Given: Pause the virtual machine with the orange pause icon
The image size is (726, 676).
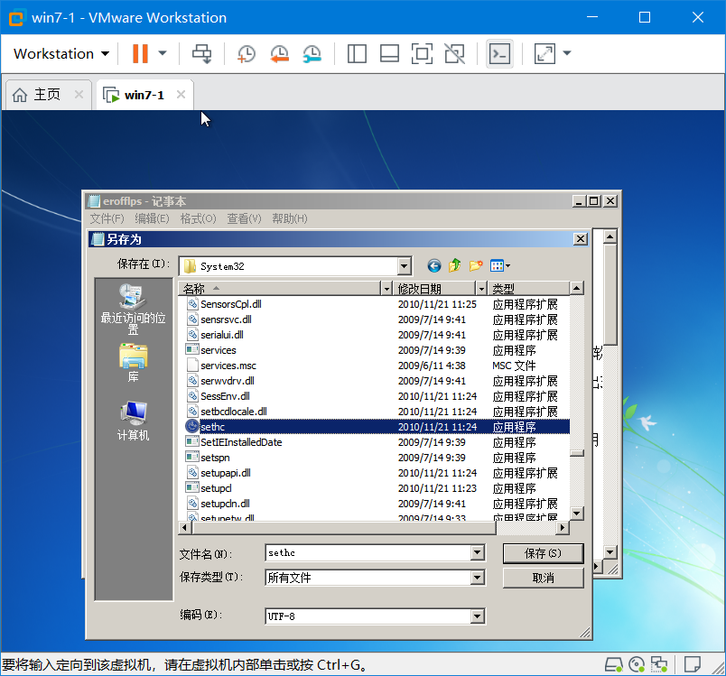Looking at the screenshot, I should click(140, 53).
